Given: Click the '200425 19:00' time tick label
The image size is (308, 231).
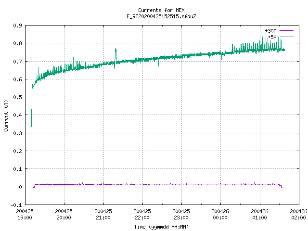Looking at the screenshot, I should (x=25, y=215).
